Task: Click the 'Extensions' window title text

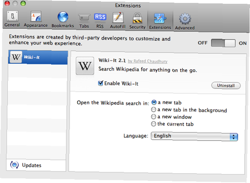Action: pyautogui.click(x=128, y=5)
